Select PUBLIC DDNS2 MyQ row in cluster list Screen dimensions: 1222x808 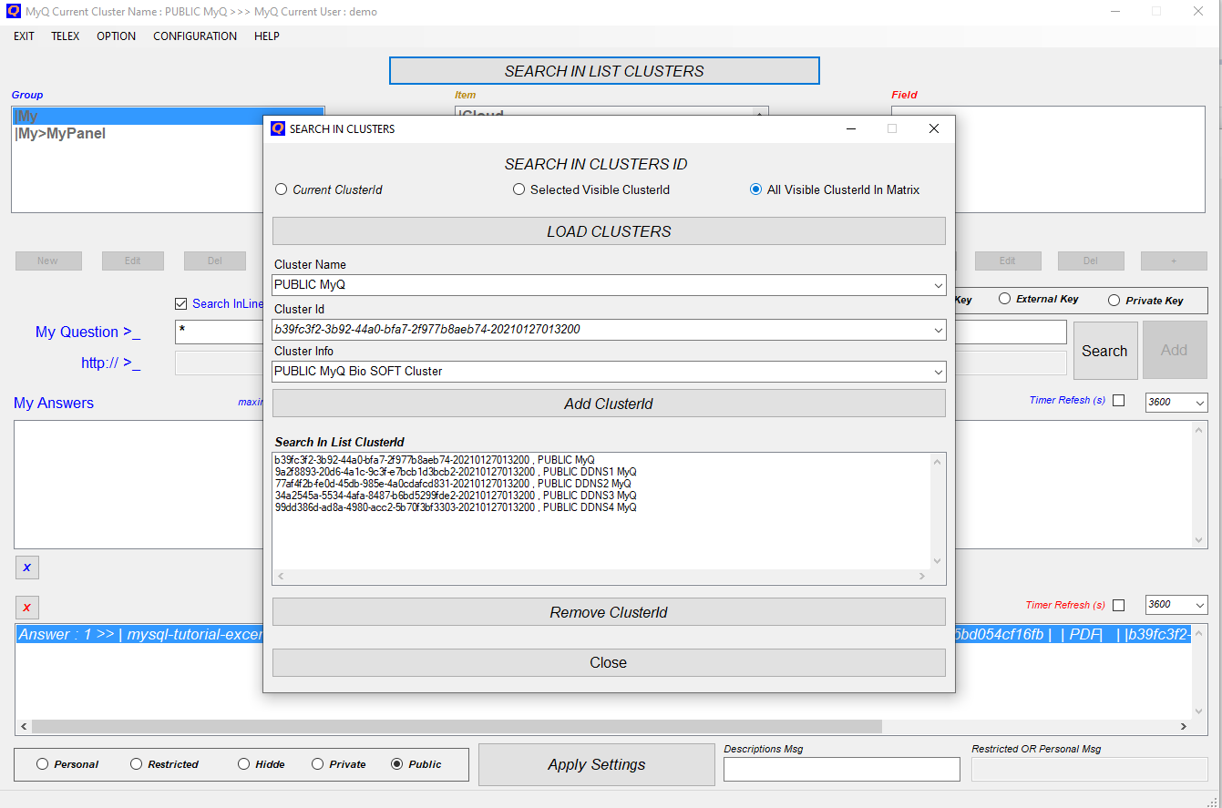coord(453,484)
